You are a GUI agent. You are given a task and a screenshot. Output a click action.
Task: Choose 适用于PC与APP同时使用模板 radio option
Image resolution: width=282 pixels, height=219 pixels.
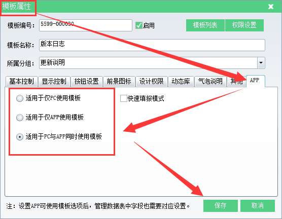point(20,137)
